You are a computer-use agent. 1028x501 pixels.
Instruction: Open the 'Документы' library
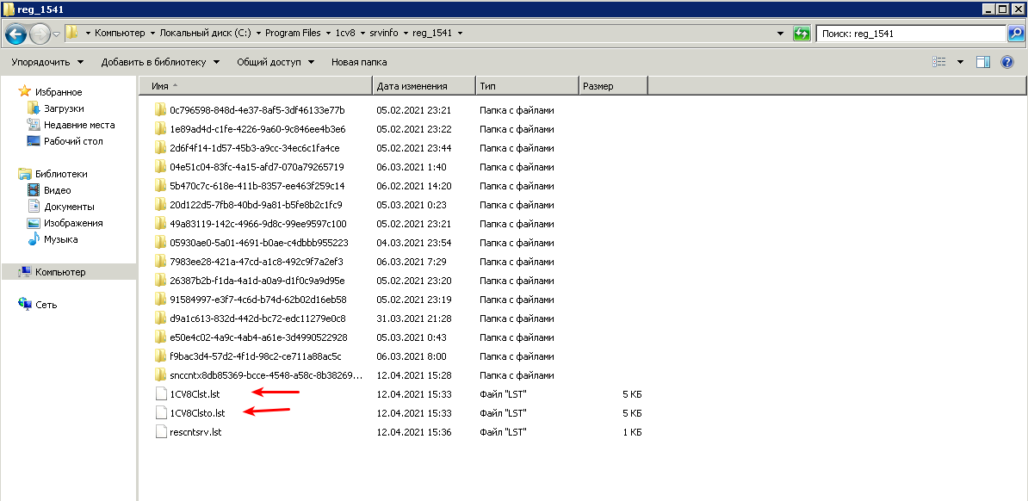point(69,207)
